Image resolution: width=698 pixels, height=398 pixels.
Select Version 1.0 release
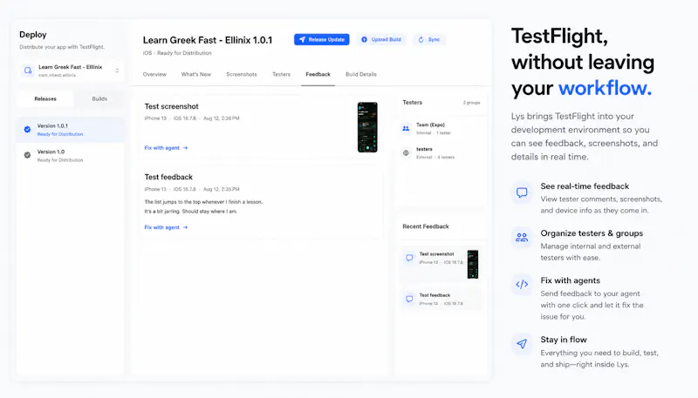[71, 156]
